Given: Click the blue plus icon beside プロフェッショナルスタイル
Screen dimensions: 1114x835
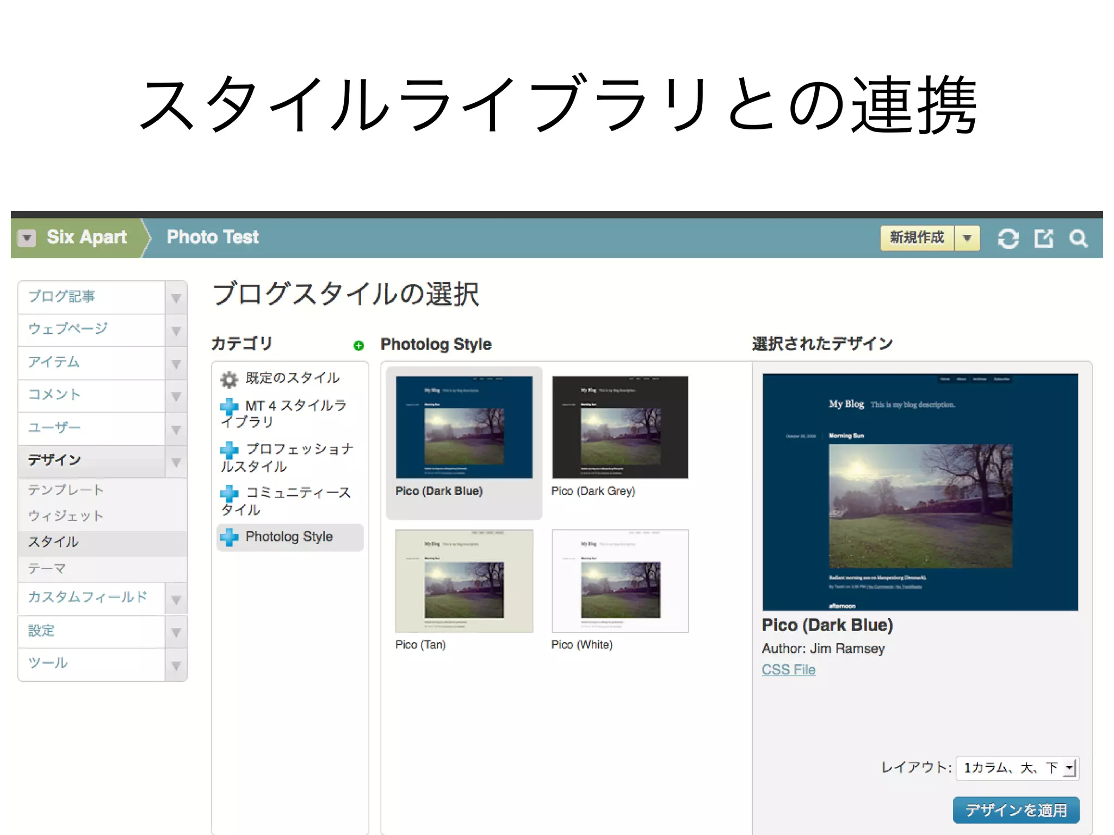Looking at the screenshot, I should 229,450.
